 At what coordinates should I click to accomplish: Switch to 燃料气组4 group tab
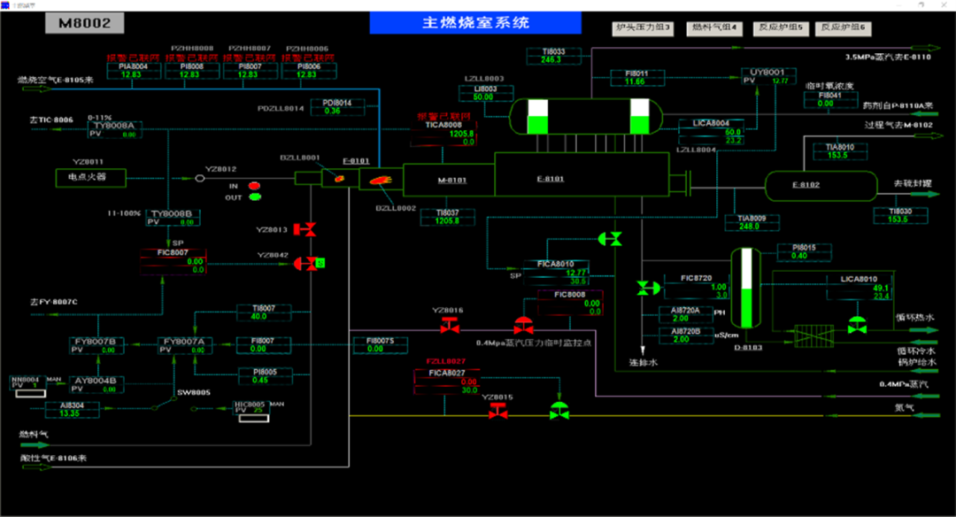click(x=713, y=28)
